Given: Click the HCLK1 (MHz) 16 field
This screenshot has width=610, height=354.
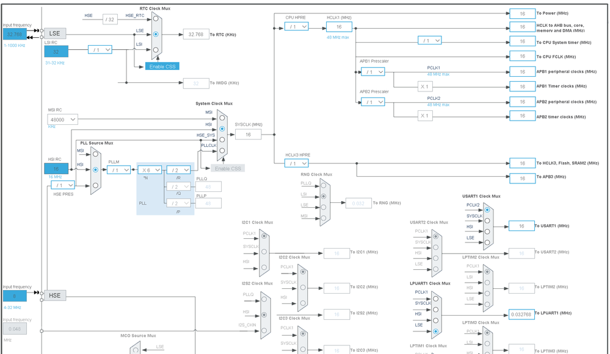Looking at the screenshot, I should 339,27.
